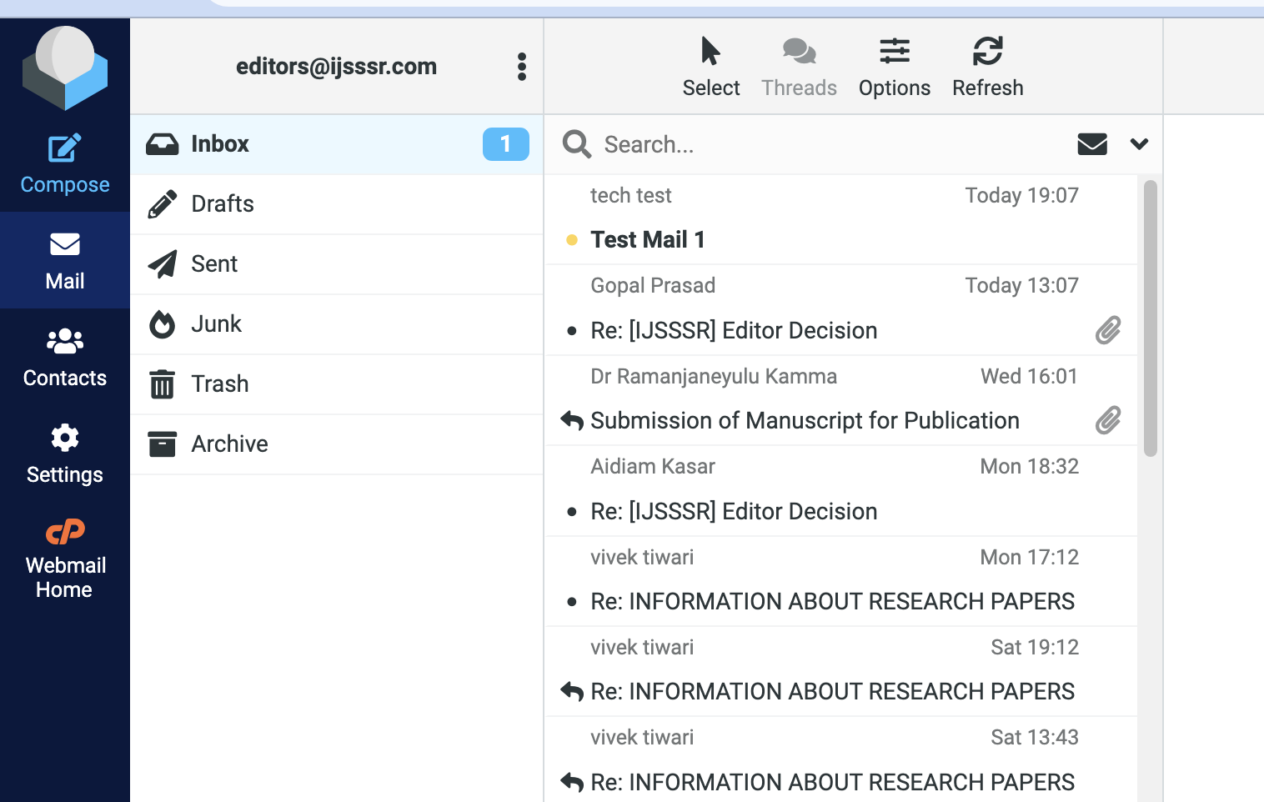Open Submission of Manuscript for Publication email
This screenshot has height=802, width=1264.
point(804,421)
